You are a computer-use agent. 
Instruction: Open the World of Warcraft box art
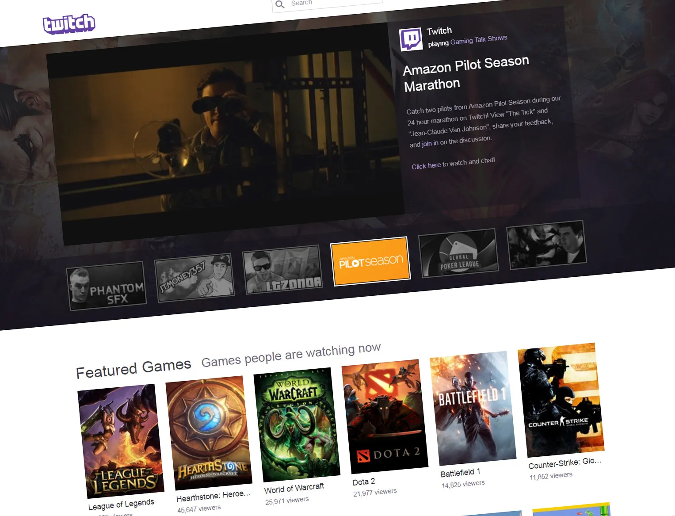click(297, 424)
